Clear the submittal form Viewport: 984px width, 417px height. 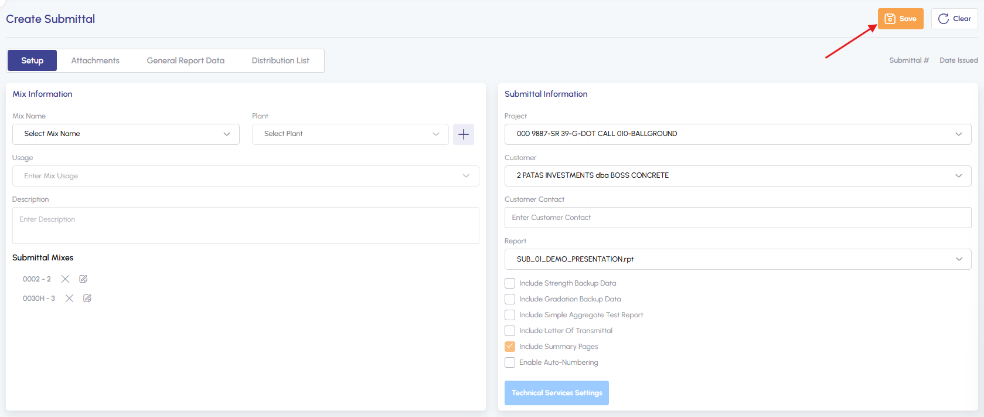pyautogui.click(x=954, y=19)
